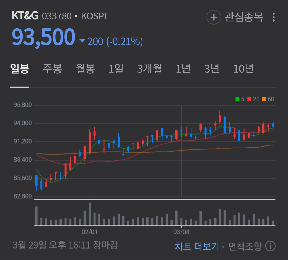Click the change value 200 (-0.21%)
Screen dimensions: 288x260
[x=115, y=41]
